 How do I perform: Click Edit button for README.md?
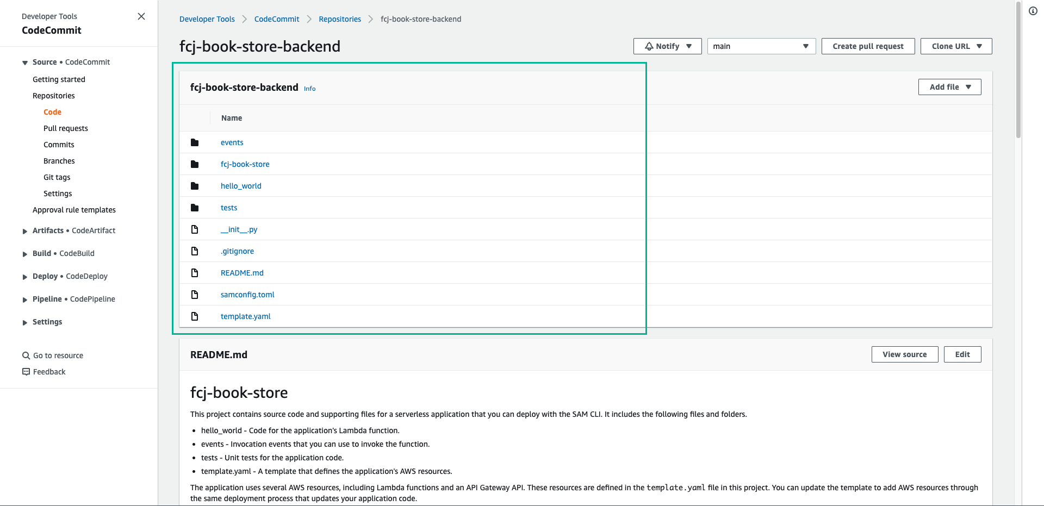click(962, 354)
